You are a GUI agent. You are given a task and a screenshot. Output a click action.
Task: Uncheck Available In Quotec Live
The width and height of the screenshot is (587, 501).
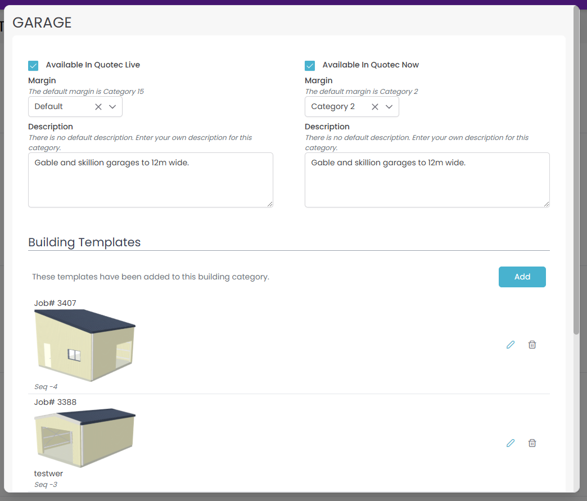click(x=34, y=65)
